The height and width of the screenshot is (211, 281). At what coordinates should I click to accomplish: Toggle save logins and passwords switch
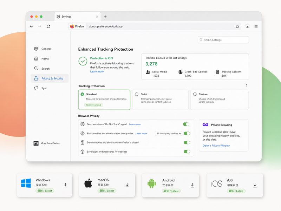pyautogui.click(x=187, y=152)
